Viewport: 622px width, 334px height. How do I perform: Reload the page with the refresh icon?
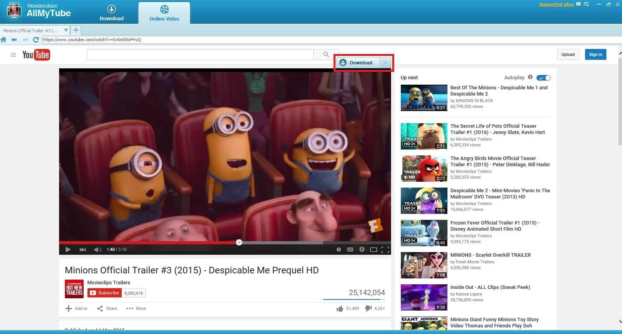(36, 40)
